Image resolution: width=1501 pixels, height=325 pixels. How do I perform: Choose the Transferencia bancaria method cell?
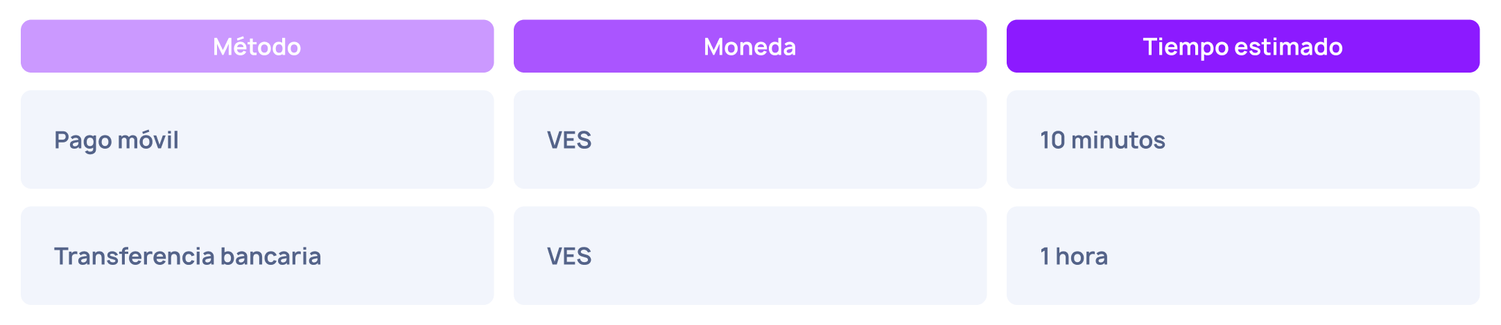point(257,256)
